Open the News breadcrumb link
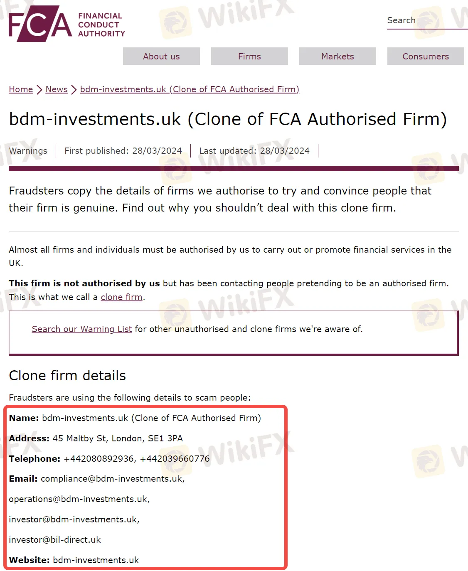 click(x=57, y=89)
